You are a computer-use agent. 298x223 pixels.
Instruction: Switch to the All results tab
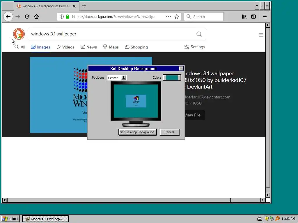(x=19, y=47)
